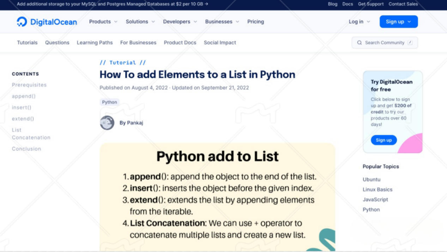447x252 pixels.
Task: Jump to the append() section in contents
Action: coord(24,96)
